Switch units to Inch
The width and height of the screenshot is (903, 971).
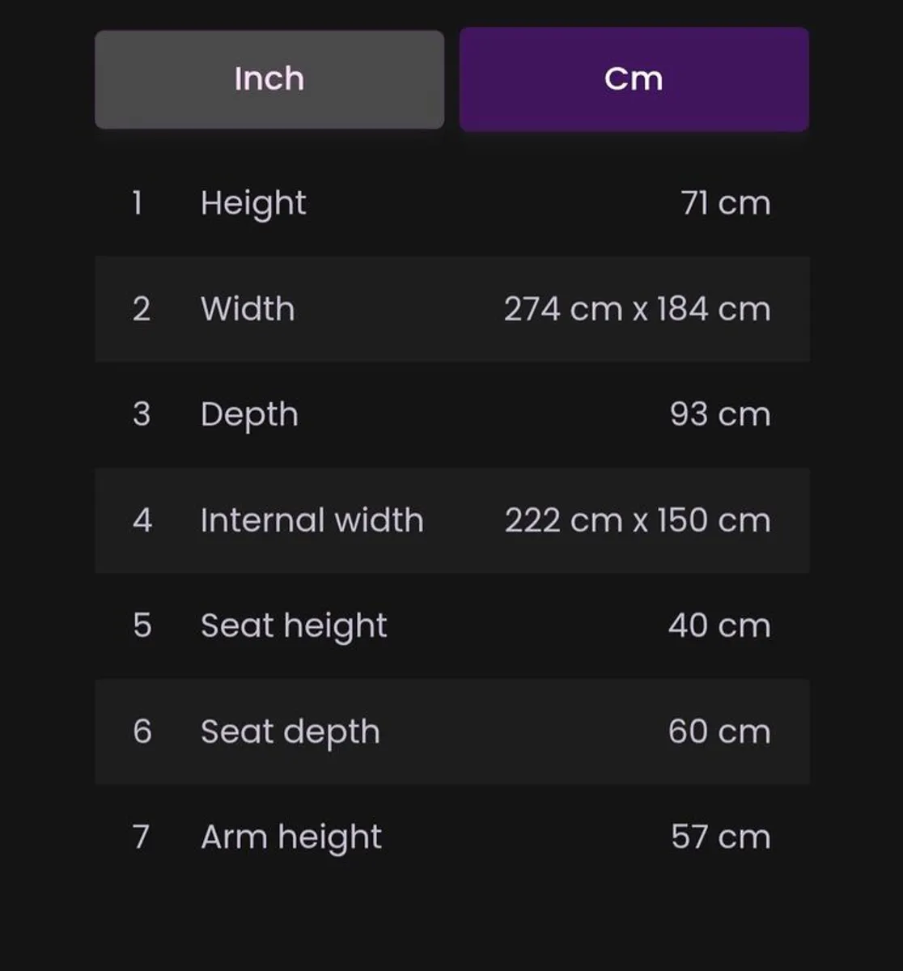(269, 79)
